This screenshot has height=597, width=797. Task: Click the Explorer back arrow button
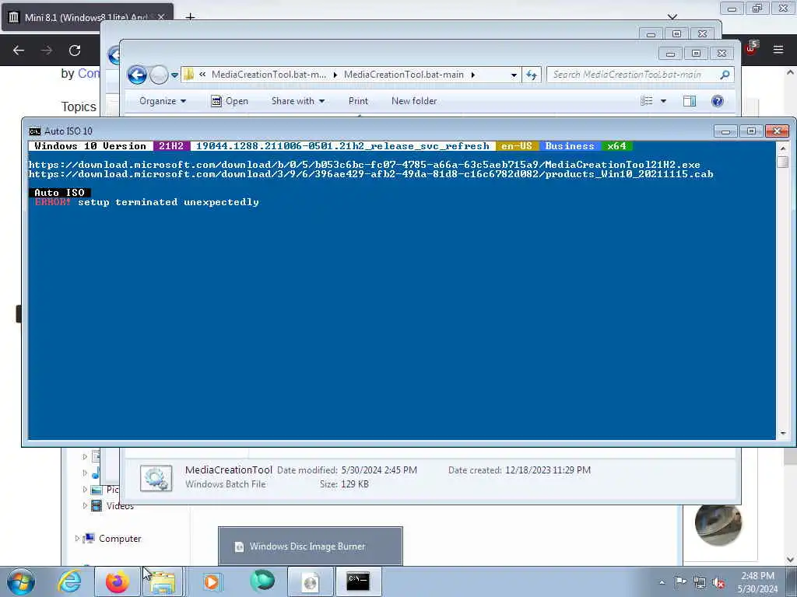click(137, 75)
